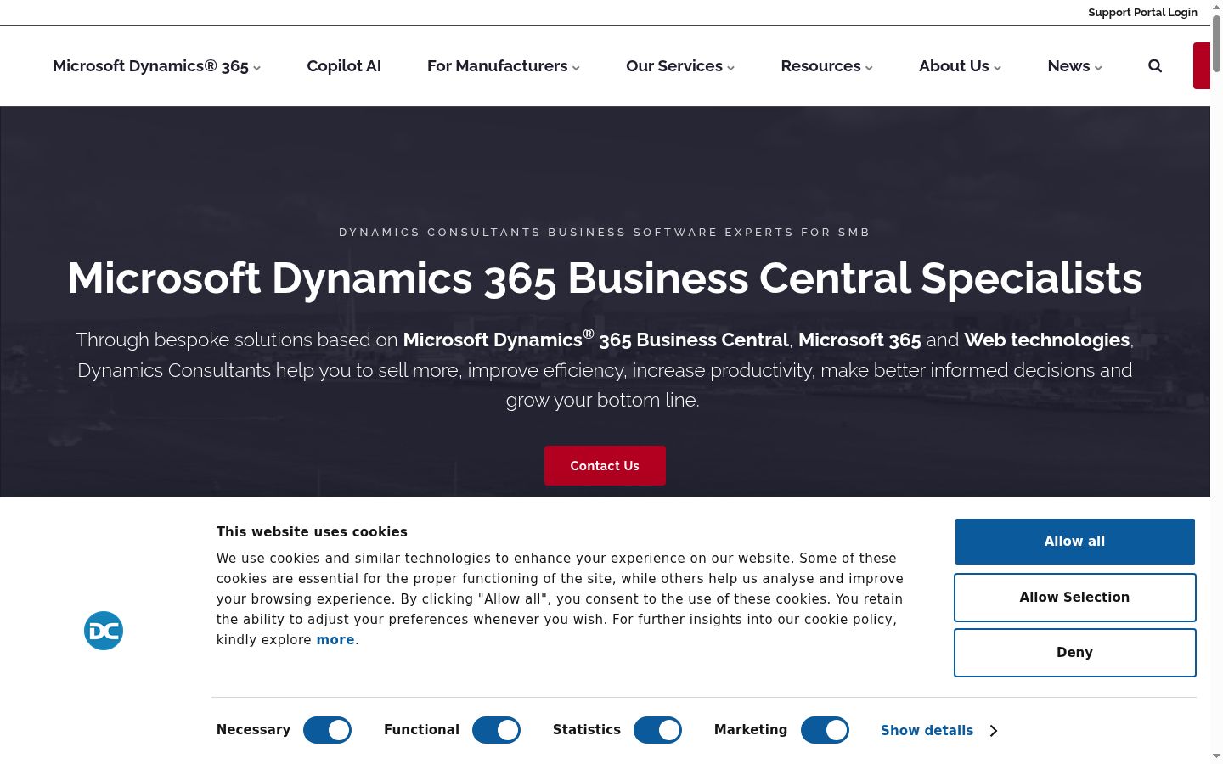Open the Support Portal Login link
1223x764 pixels.
click(1142, 13)
